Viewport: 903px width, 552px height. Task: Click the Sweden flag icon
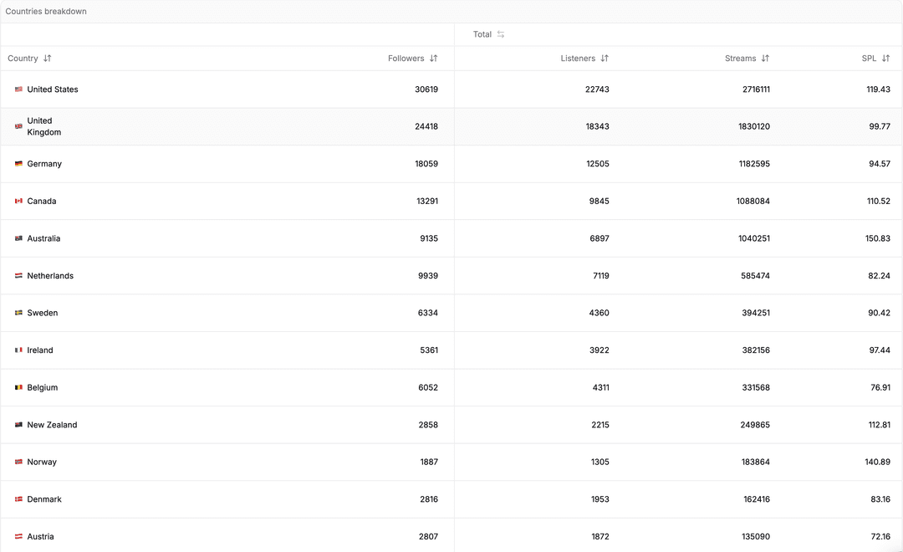pyautogui.click(x=18, y=312)
